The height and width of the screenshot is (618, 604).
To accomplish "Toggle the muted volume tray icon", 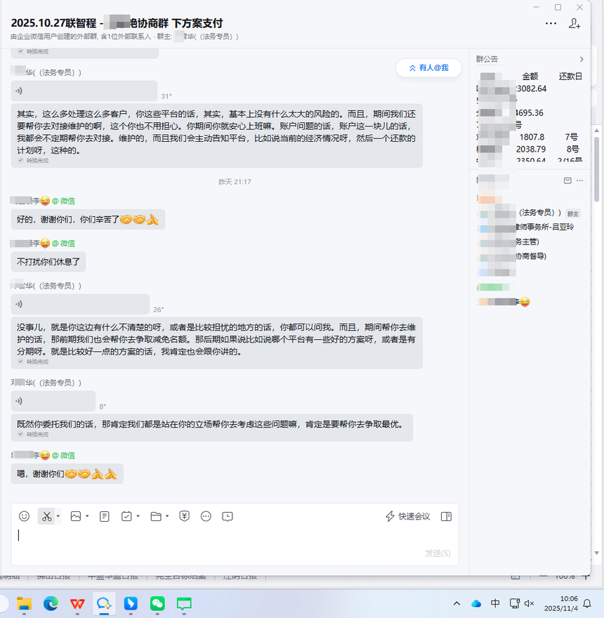I will (529, 603).
